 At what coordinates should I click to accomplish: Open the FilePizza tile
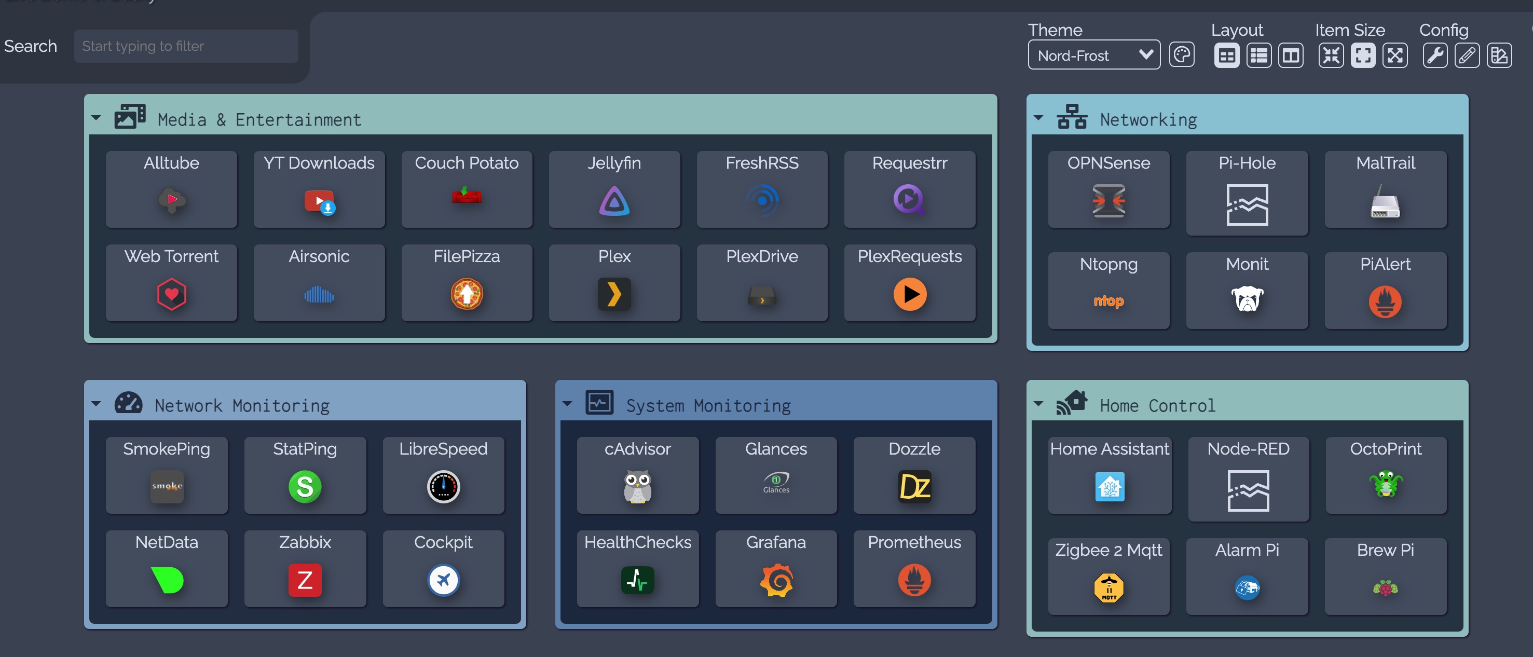click(x=467, y=282)
